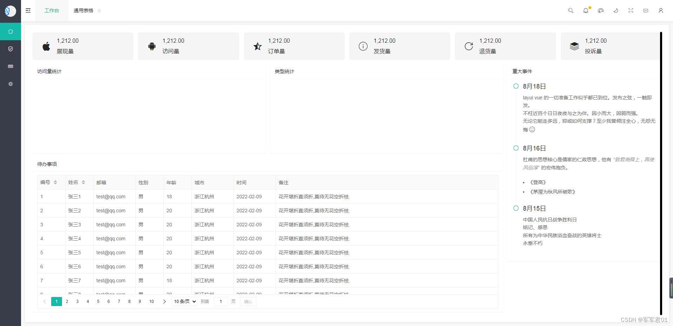The image size is (673, 326).
Task: Open the mail envelope icon
Action: coord(646,10)
